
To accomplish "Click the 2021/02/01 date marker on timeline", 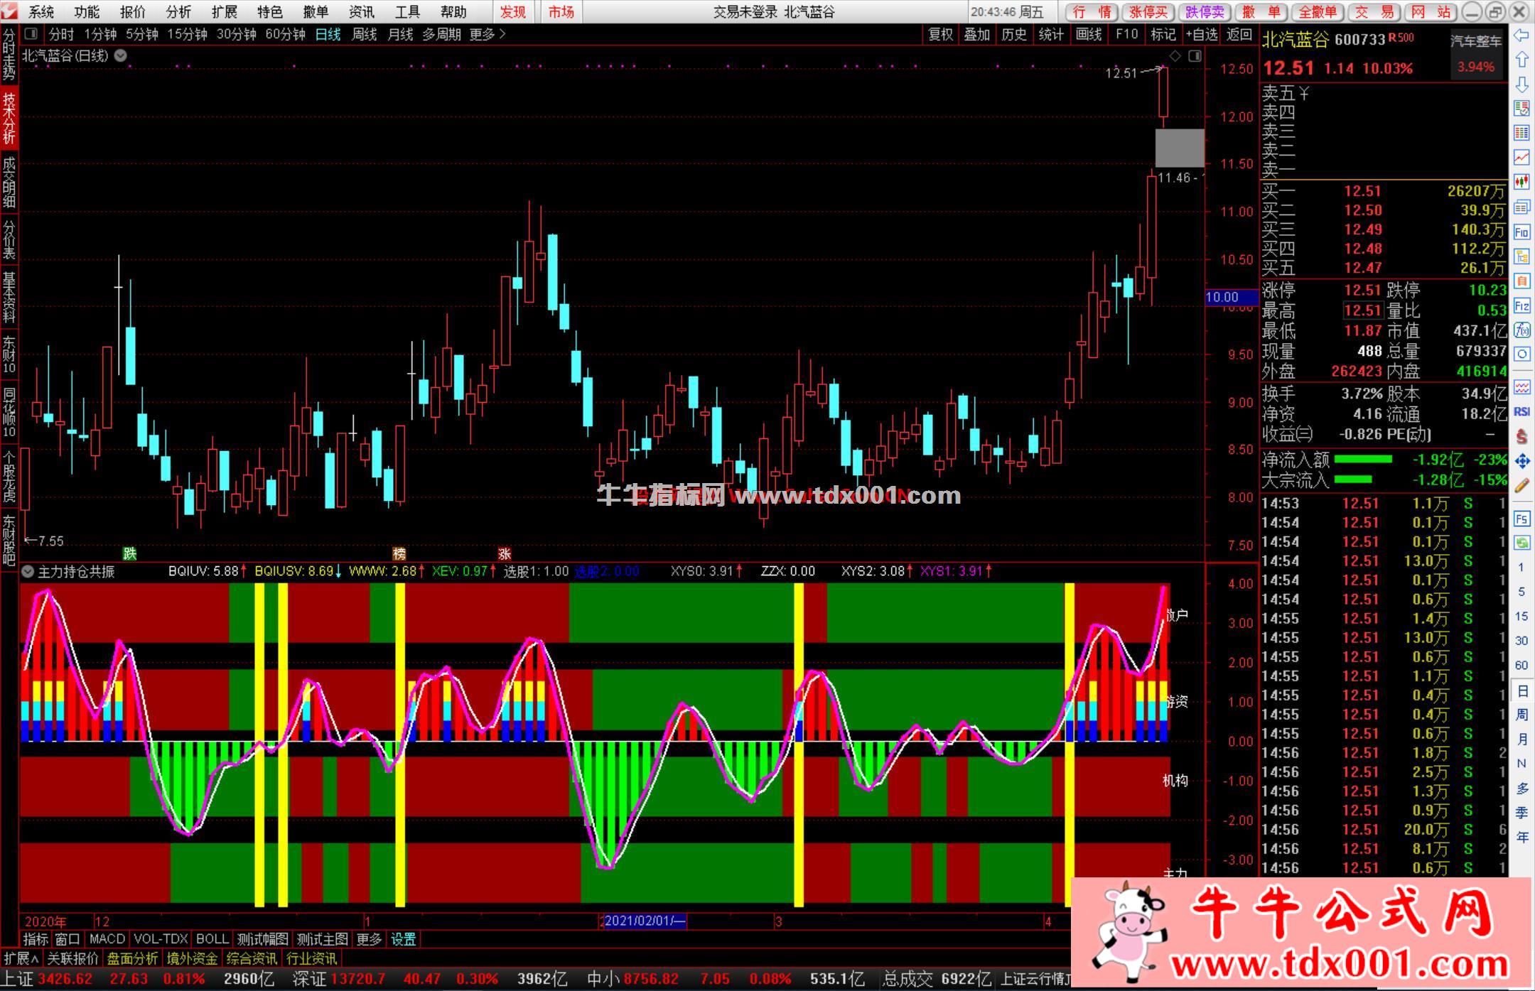I will (645, 921).
